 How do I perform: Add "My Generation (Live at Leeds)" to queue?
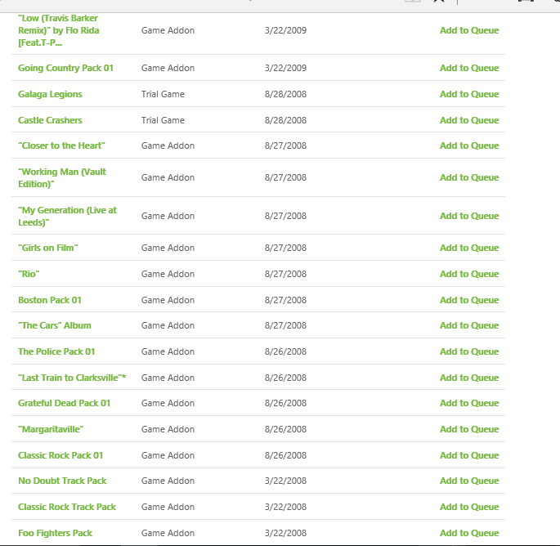[469, 216]
